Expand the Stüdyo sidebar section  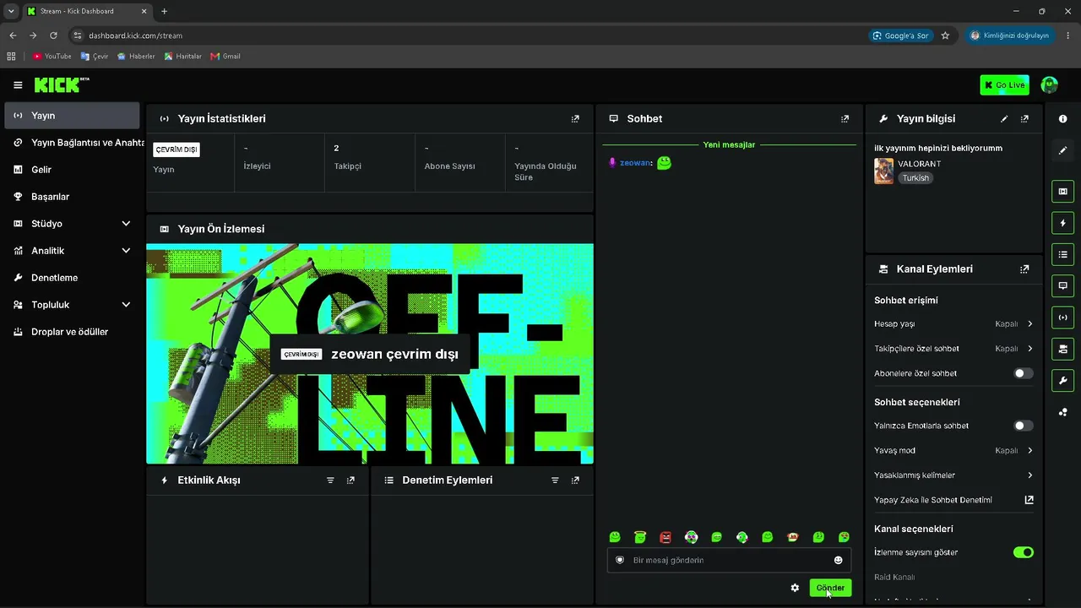pos(72,224)
